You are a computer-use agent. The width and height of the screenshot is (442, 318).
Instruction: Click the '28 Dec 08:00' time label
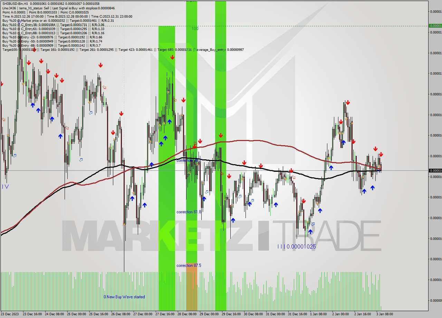coord(187,314)
